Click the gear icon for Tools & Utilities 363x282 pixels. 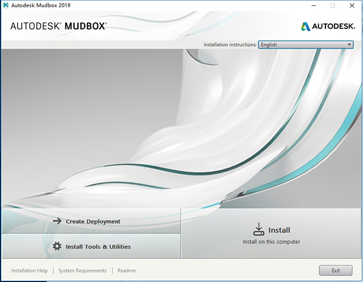[x=57, y=246]
